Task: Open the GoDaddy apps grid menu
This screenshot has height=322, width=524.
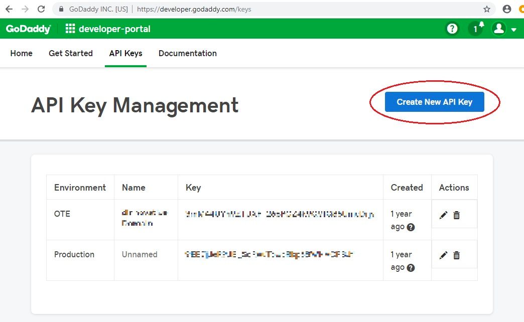Action: [x=69, y=29]
